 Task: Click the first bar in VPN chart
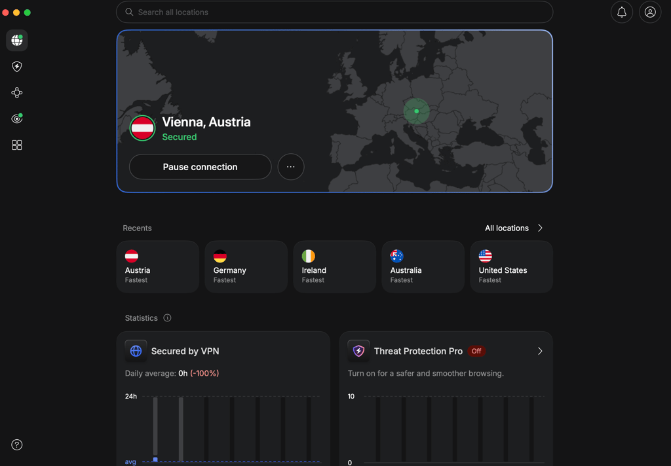155,429
